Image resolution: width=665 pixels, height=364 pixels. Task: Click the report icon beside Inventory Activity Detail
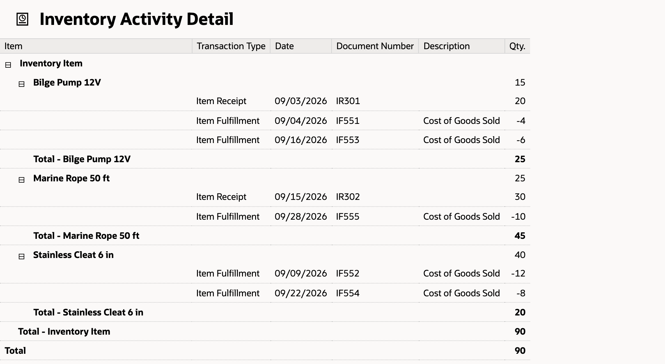(x=22, y=19)
